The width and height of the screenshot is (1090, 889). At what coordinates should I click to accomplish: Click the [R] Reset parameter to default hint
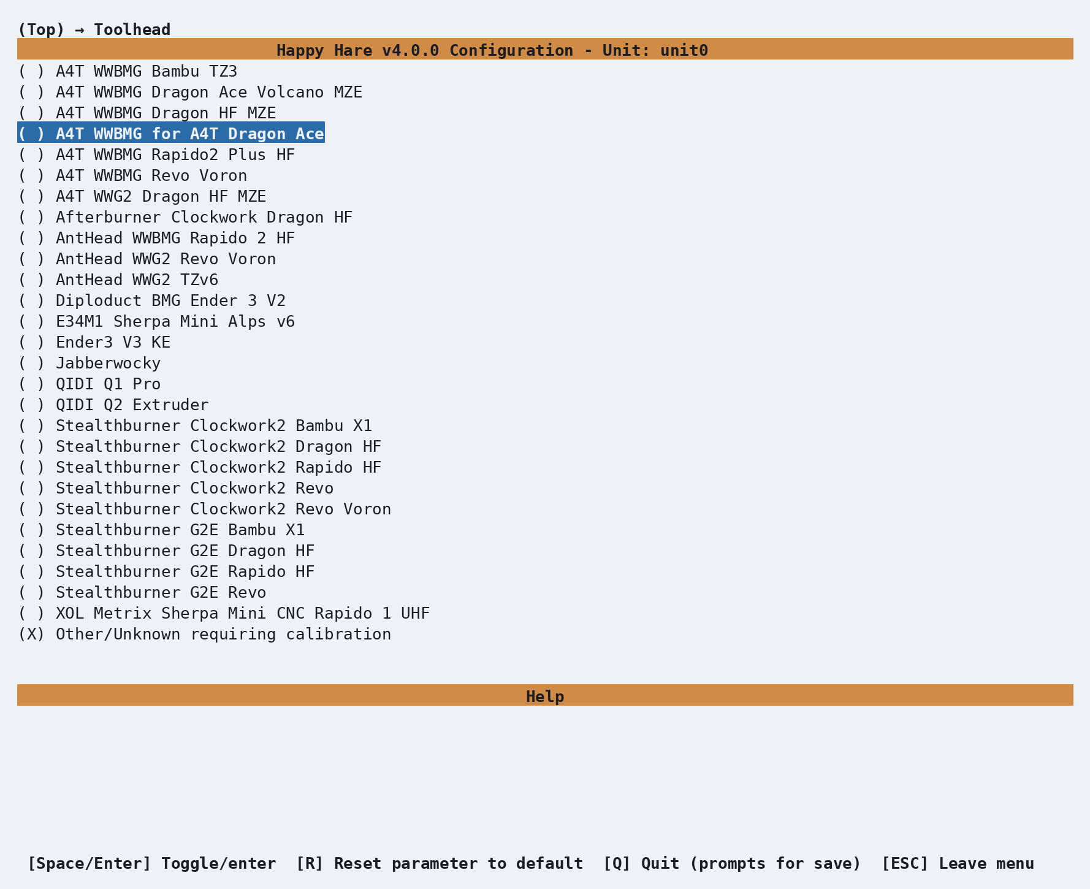[440, 863]
